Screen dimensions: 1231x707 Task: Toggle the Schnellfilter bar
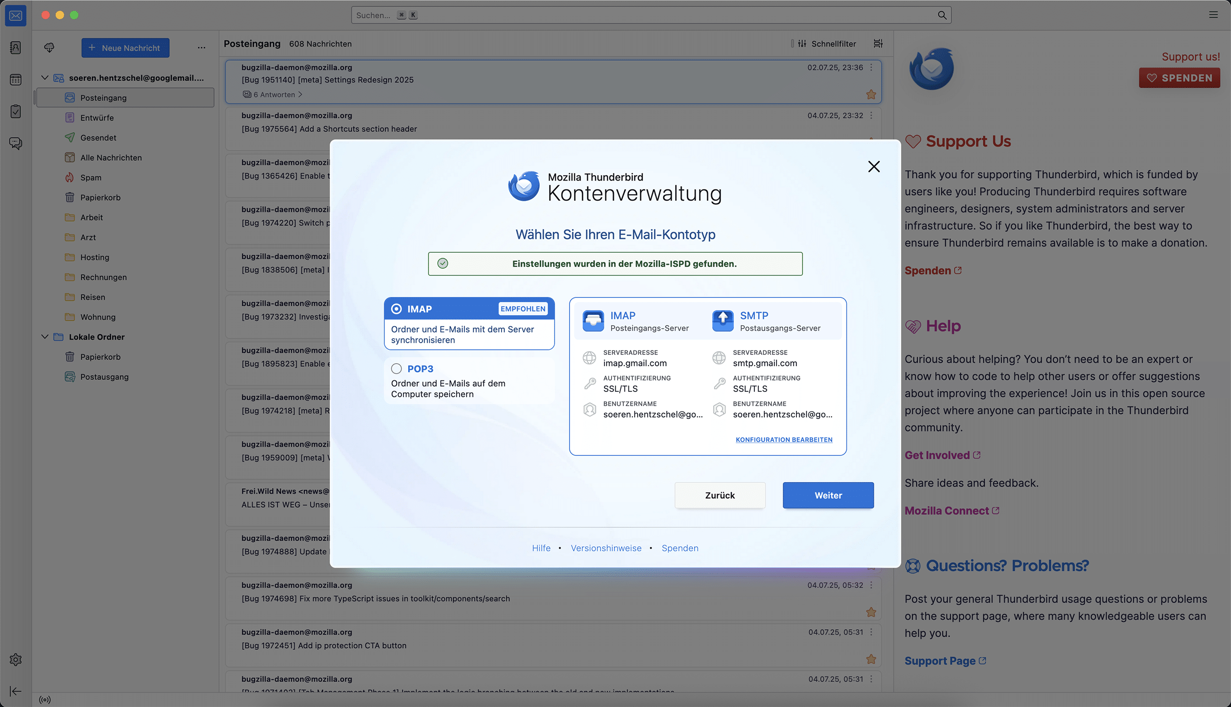click(828, 44)
